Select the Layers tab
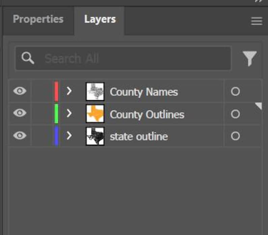Image resolution: width=268 pixels, height=235 pixels. [100, 19]
